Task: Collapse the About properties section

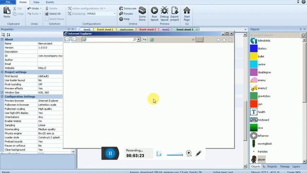Action: [2, 39]
